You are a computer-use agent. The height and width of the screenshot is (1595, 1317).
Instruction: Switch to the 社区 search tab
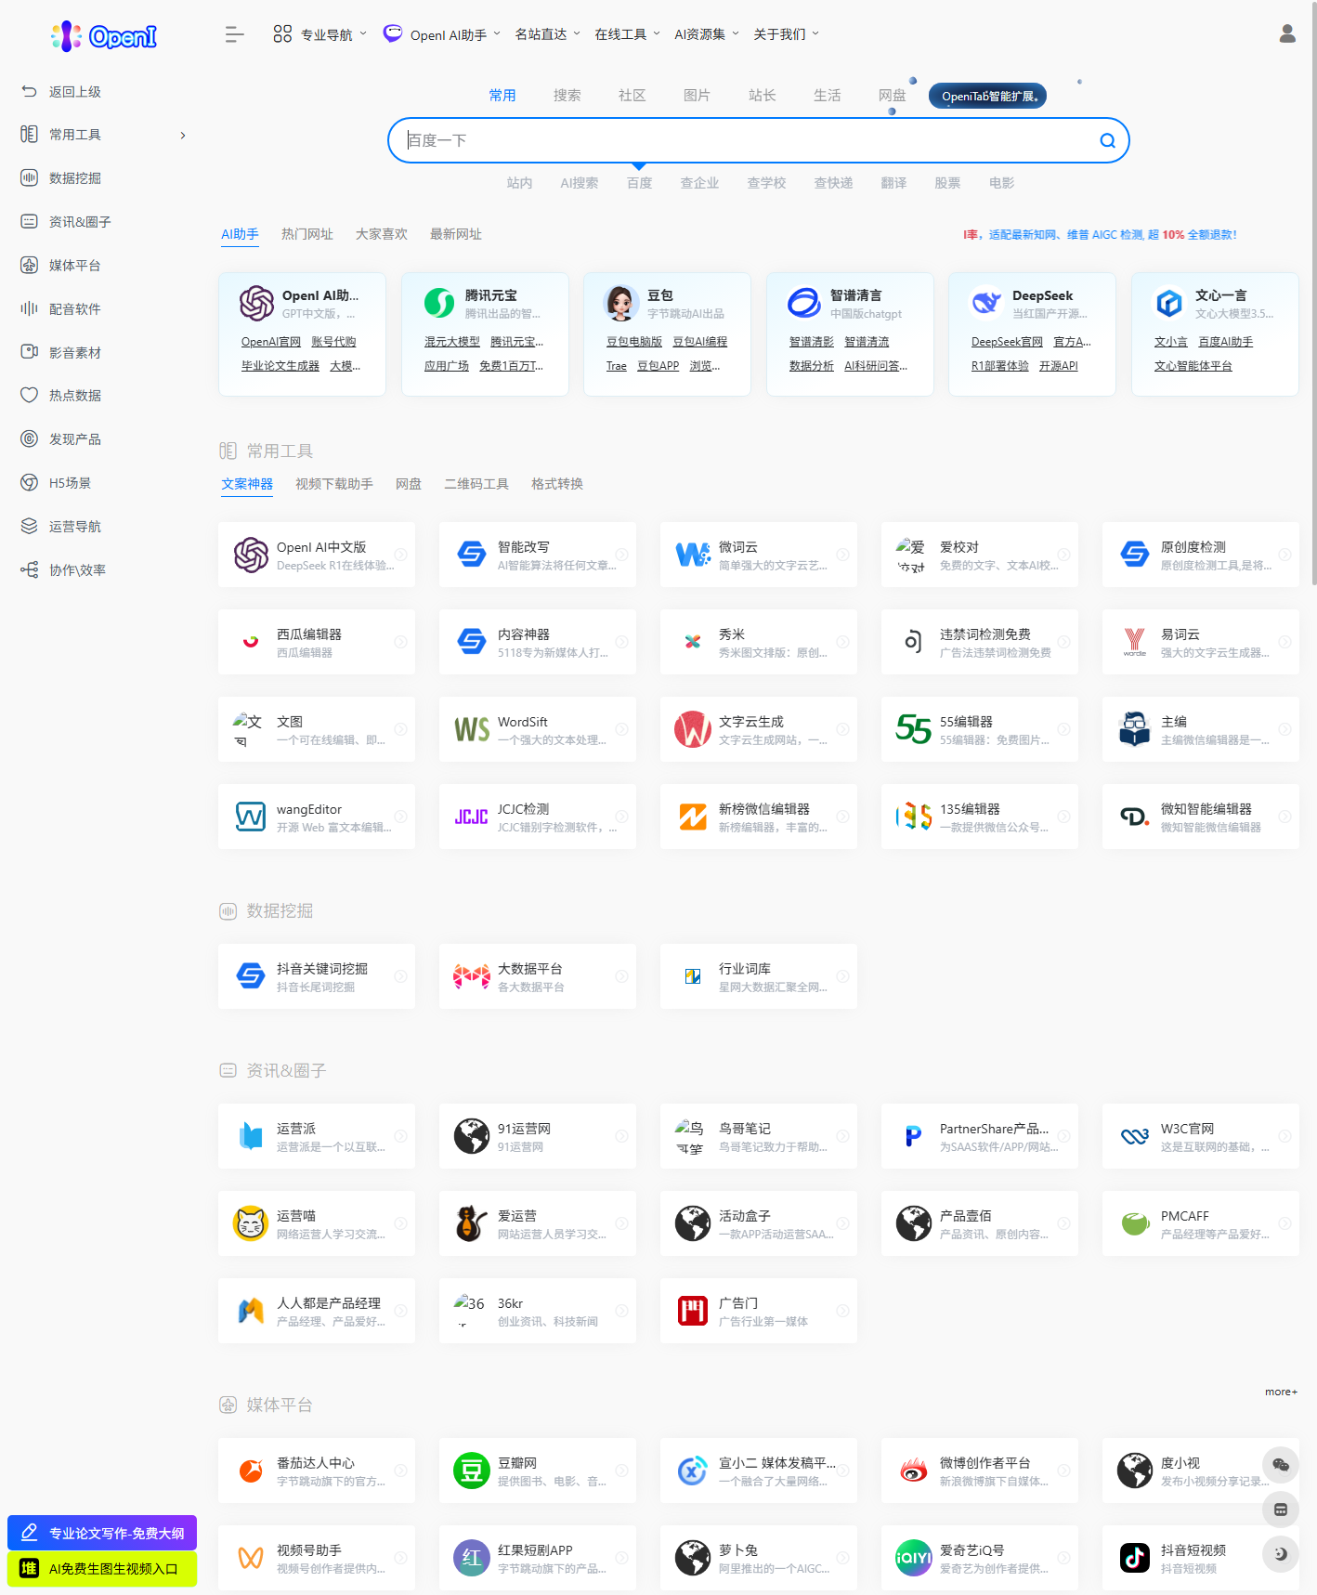(x=632, y=96)
